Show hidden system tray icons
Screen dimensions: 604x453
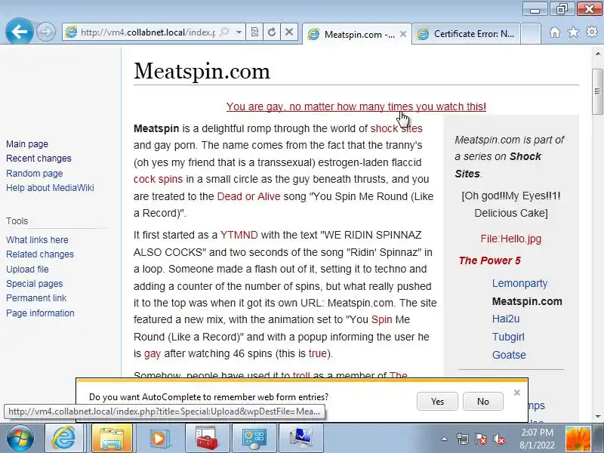(444, 439)
